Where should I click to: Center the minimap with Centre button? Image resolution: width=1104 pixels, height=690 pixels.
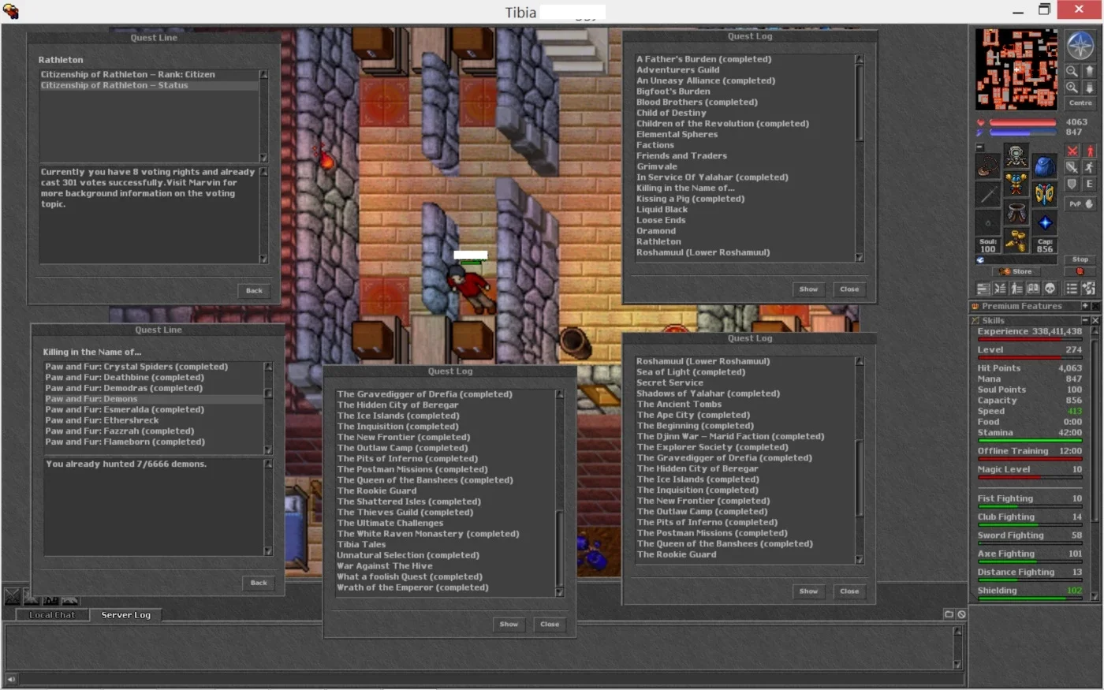coord(1080,103)
